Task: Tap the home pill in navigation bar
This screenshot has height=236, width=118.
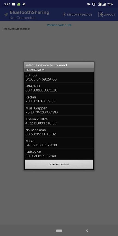Action: tap(59, 230)
